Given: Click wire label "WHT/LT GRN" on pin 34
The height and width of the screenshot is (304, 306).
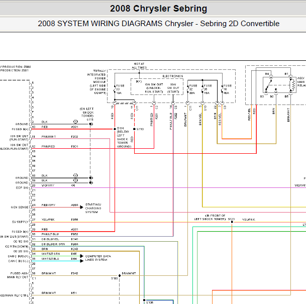Looking at the screenshot, I should coord(51,254).
